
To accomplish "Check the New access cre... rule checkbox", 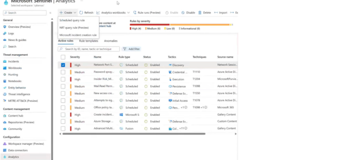I will pyautogui.click(x=63, y=93).
